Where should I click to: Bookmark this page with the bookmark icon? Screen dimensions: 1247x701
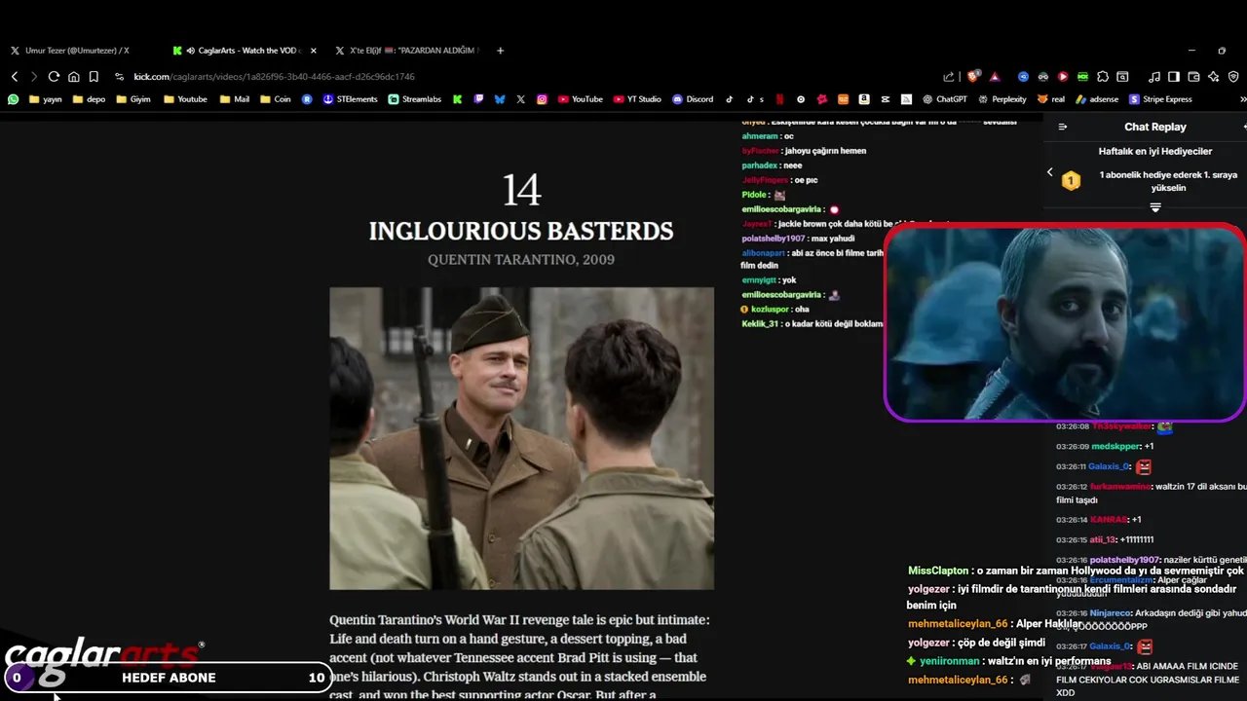94,77
